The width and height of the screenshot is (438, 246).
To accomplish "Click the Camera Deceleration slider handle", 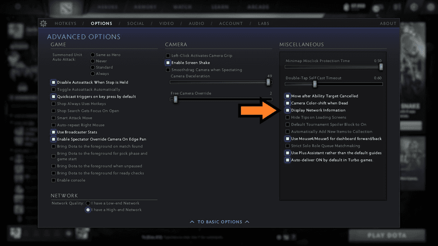I will click(267, 82).
